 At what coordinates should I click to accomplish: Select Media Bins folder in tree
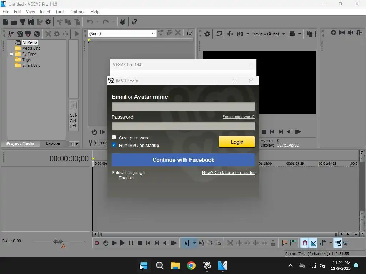point(31,48)
